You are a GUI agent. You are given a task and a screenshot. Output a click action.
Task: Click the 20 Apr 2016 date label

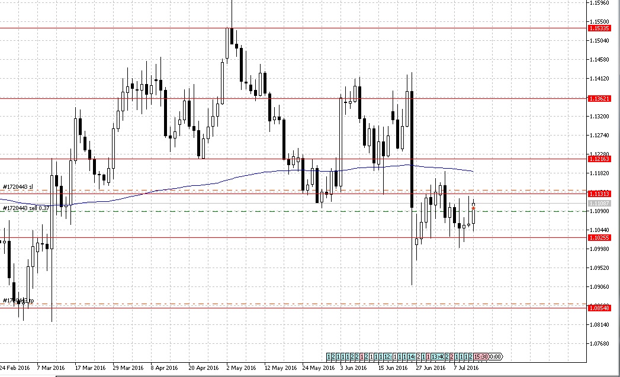203,368
